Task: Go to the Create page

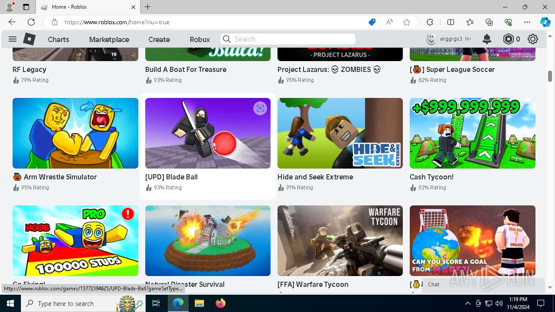Action: 159,39
